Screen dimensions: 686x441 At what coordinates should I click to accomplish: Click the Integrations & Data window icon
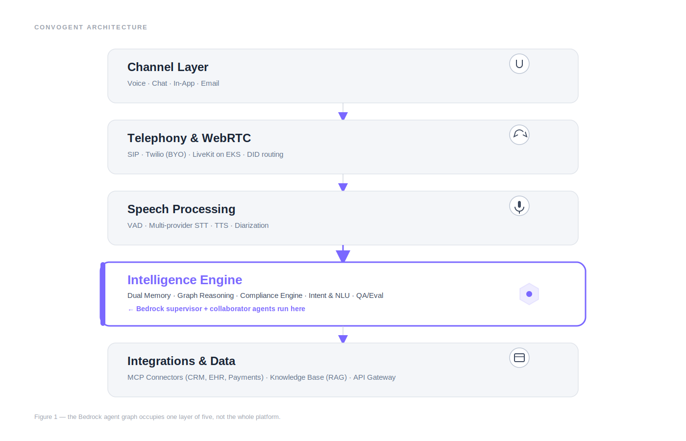click(x=519, y=358)
